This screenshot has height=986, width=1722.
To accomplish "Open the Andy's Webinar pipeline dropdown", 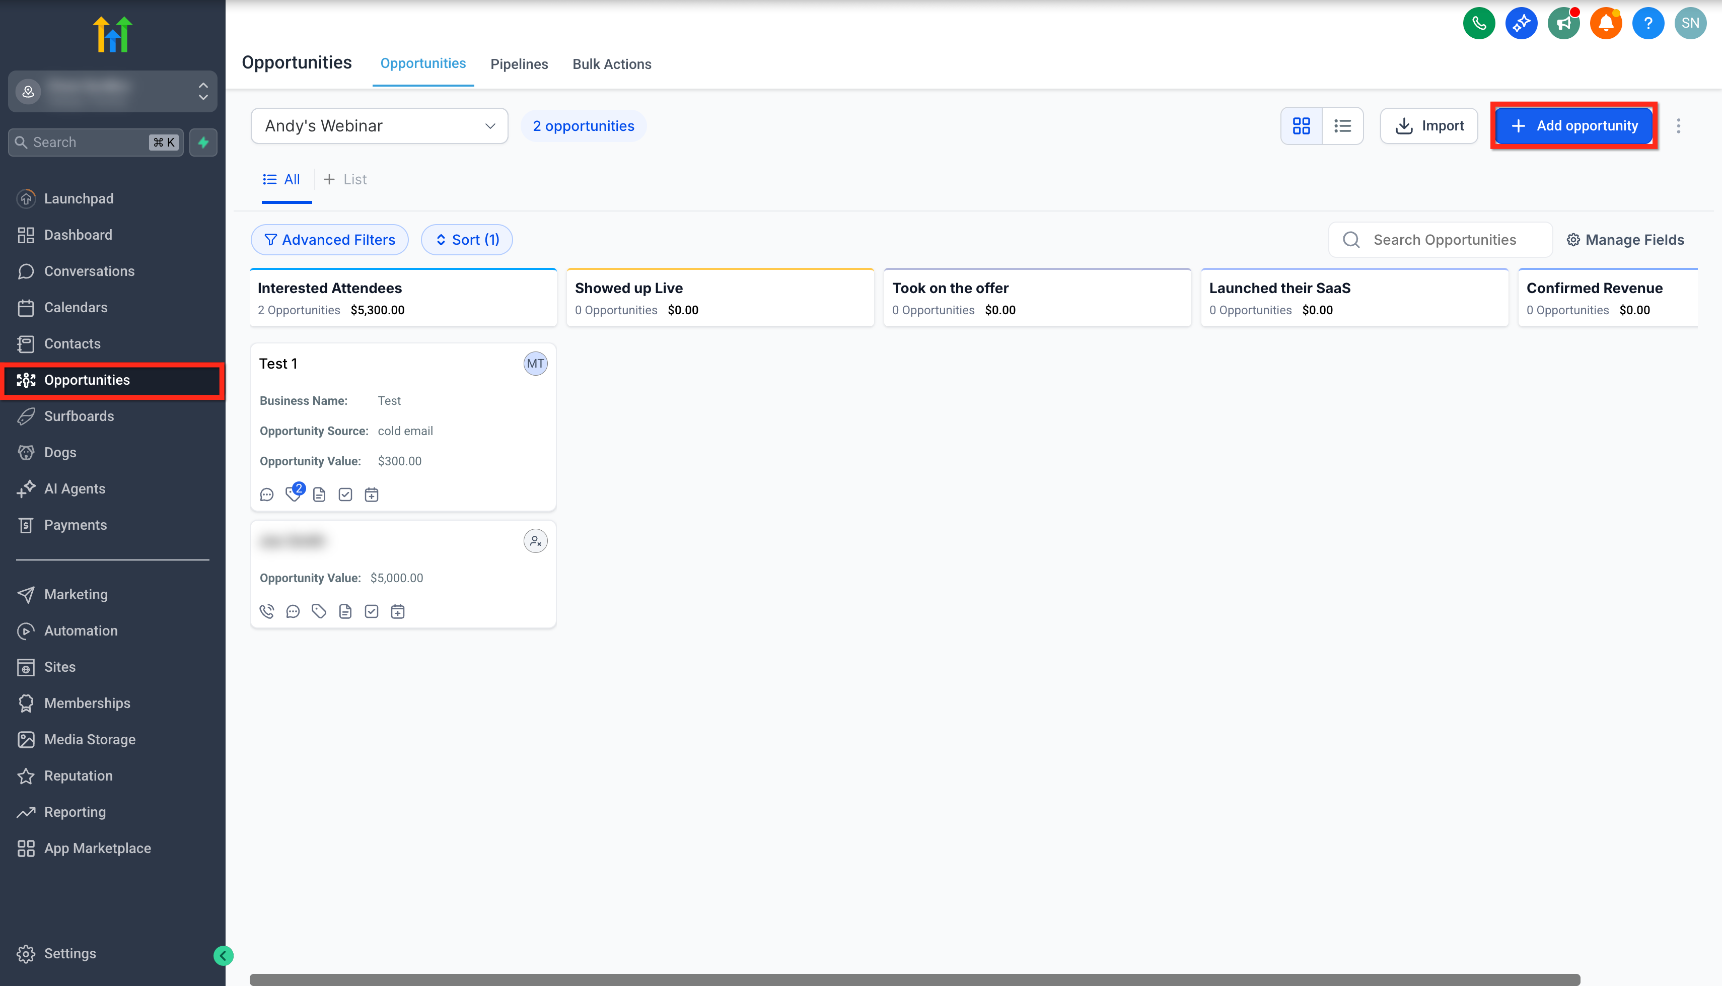I will (379, 126).
